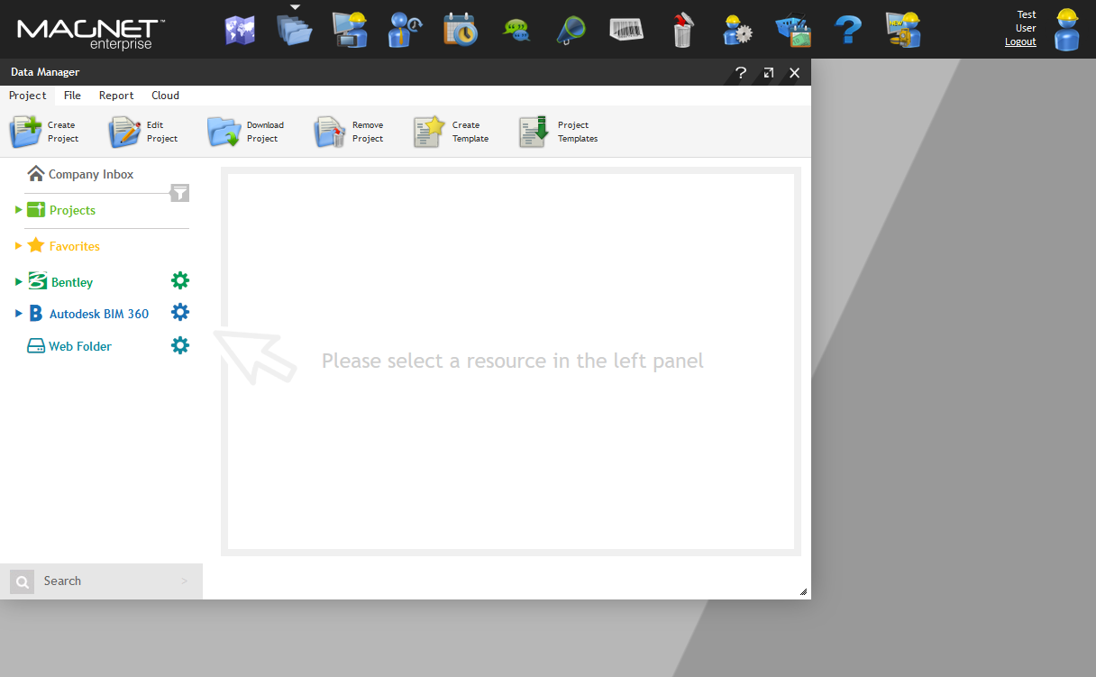Open the Cloud menu tab
Image resolution: width=1096 pixels, height=677 pixels.
point(165,96)
